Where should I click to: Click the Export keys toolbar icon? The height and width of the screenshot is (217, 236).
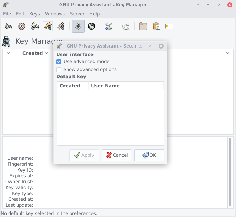tap(61, 26)
